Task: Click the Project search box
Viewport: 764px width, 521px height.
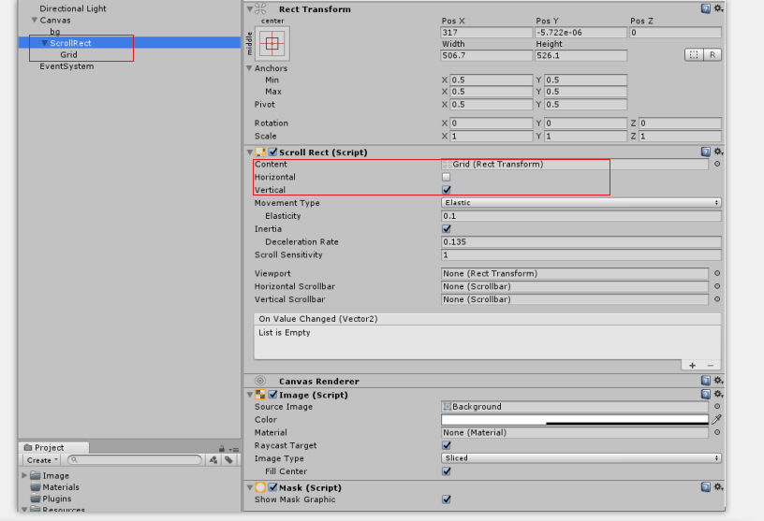Action: click(135, 459)
